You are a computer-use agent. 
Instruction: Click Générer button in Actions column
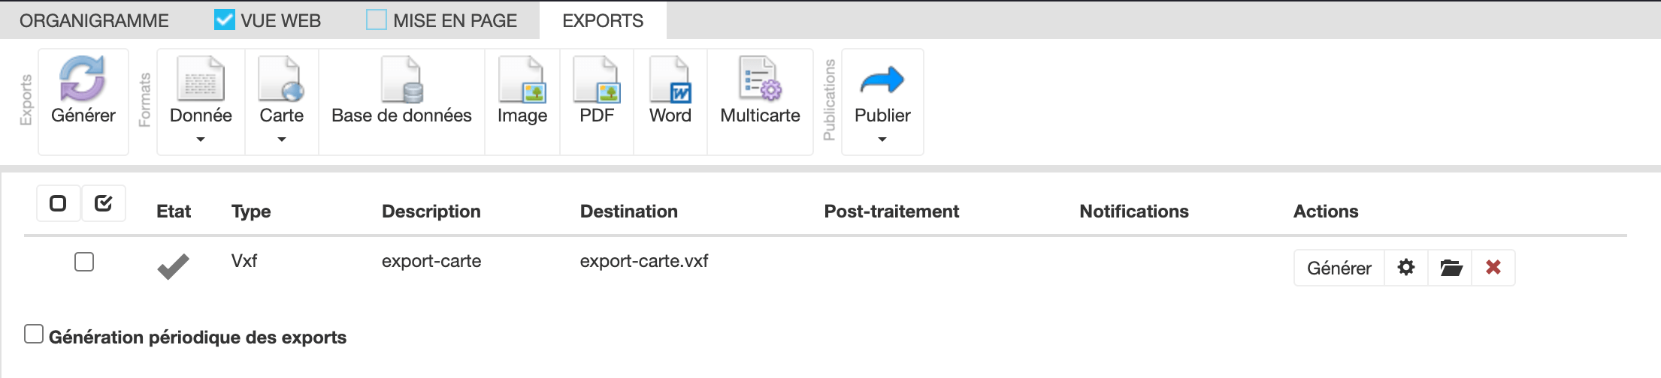pos(1339,268)
